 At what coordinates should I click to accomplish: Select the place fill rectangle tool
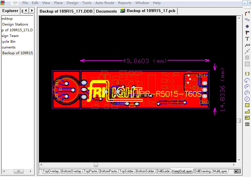click(247, 105)
